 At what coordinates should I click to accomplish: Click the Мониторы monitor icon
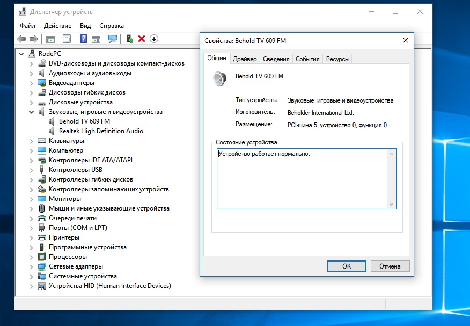coord(42,199)
